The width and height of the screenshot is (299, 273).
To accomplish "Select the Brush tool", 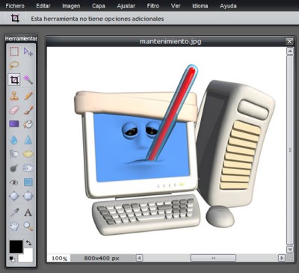I will tap(28, 110).
